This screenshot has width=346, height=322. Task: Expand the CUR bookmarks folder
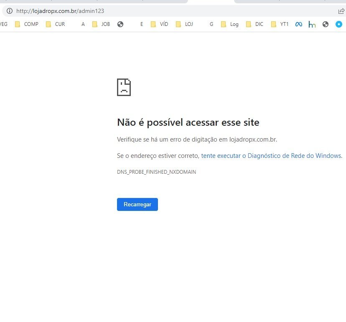coord(56,24)
